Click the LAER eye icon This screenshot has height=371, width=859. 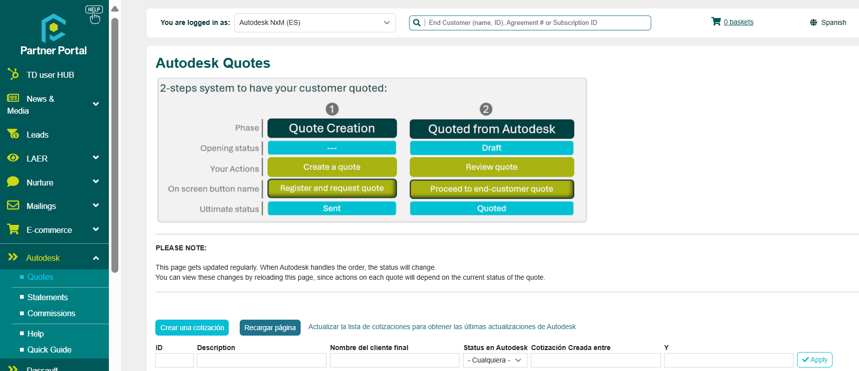tap(13, 158)
